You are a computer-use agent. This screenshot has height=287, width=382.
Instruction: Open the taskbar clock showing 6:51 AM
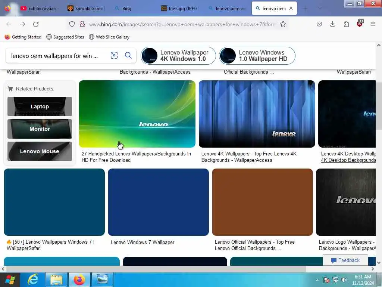tap(363, 280)
